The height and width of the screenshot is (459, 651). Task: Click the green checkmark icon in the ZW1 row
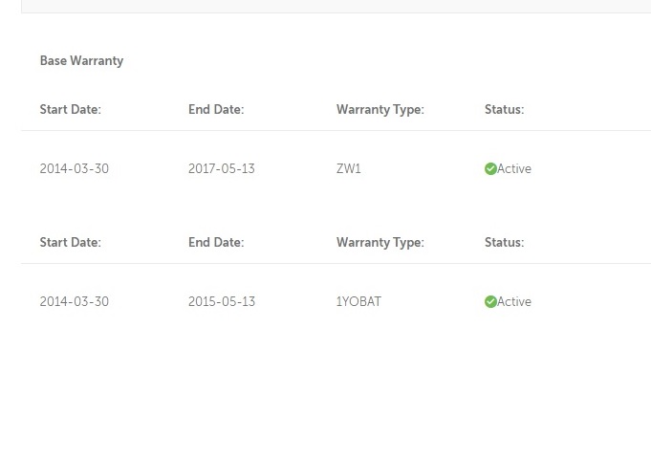point(490,169)
